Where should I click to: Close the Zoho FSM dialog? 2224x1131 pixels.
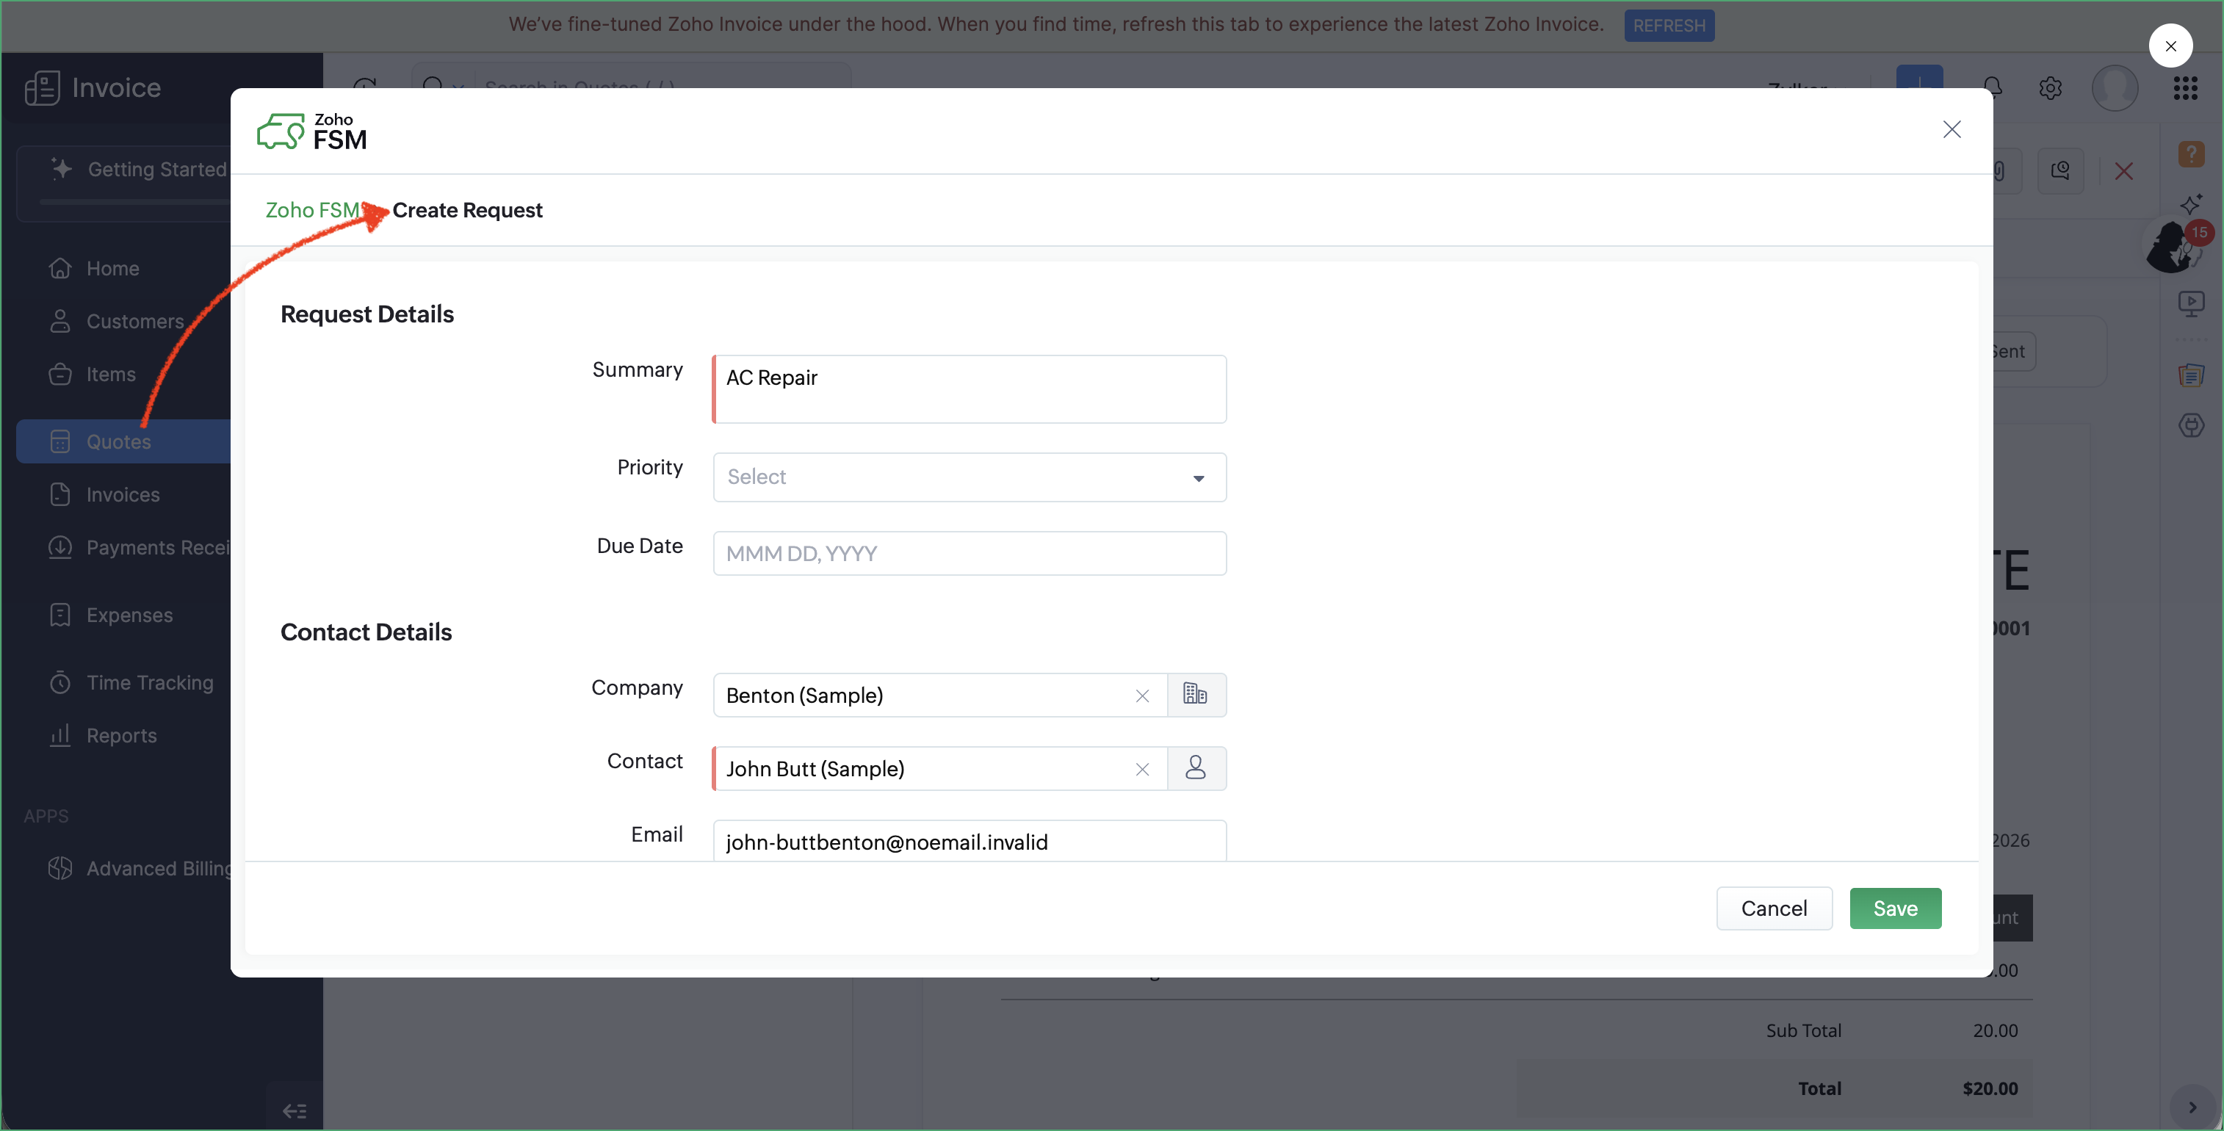[x=1952, y=129]
